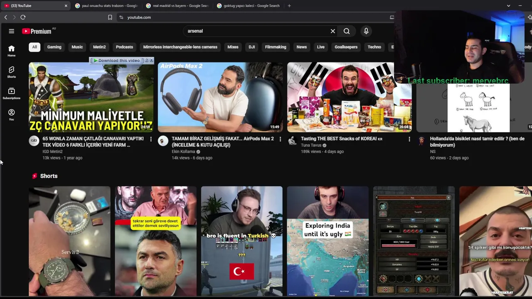
Task: Open TAMAM BİRAZ GELİŞMİŞ AirPods Max 2 title
Action: coord(223,142)
